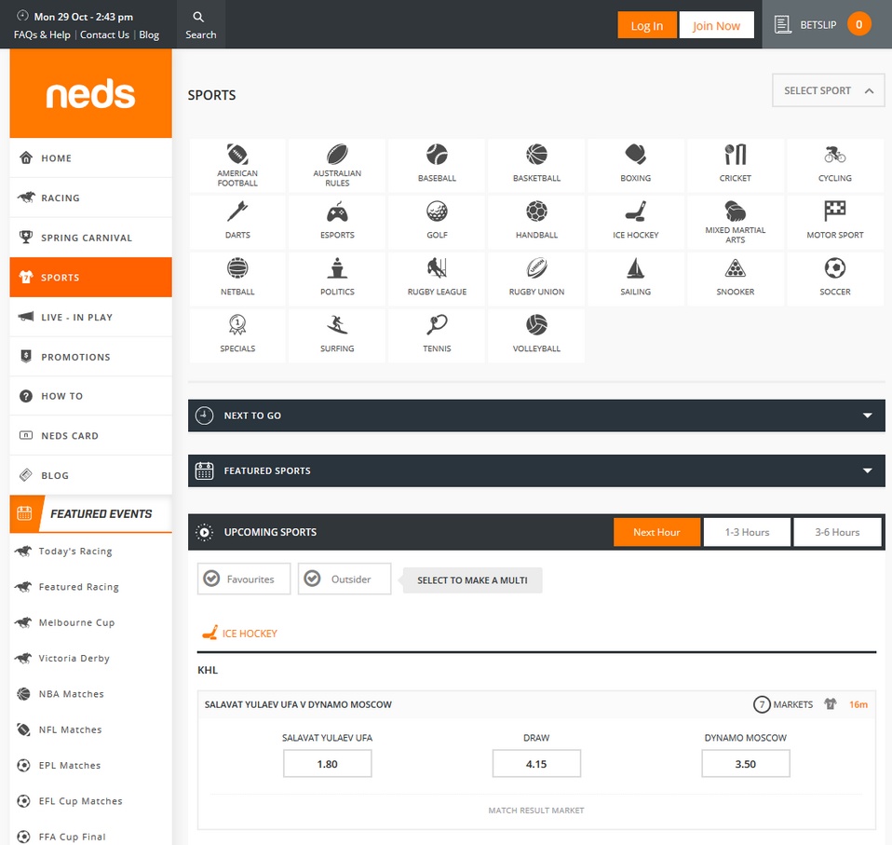Choose the Basketball sport icon

pos(535,165)
